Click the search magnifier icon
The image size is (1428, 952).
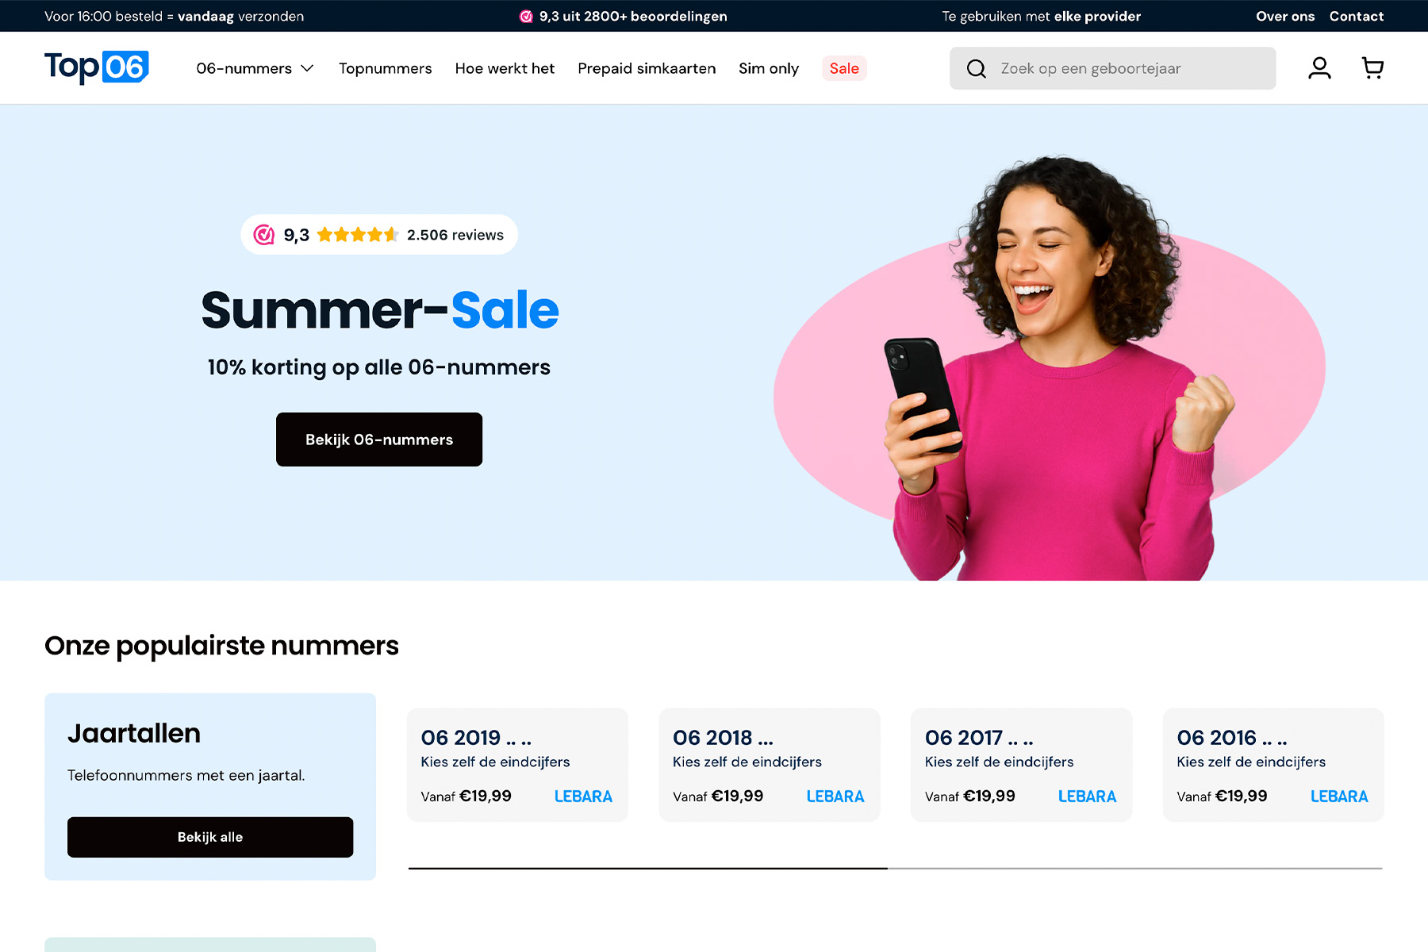coord(977,69)
